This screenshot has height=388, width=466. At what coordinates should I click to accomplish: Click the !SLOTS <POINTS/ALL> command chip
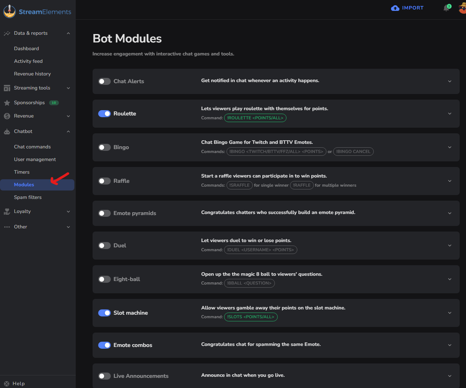pyautogui.click(x=251, y=317)
